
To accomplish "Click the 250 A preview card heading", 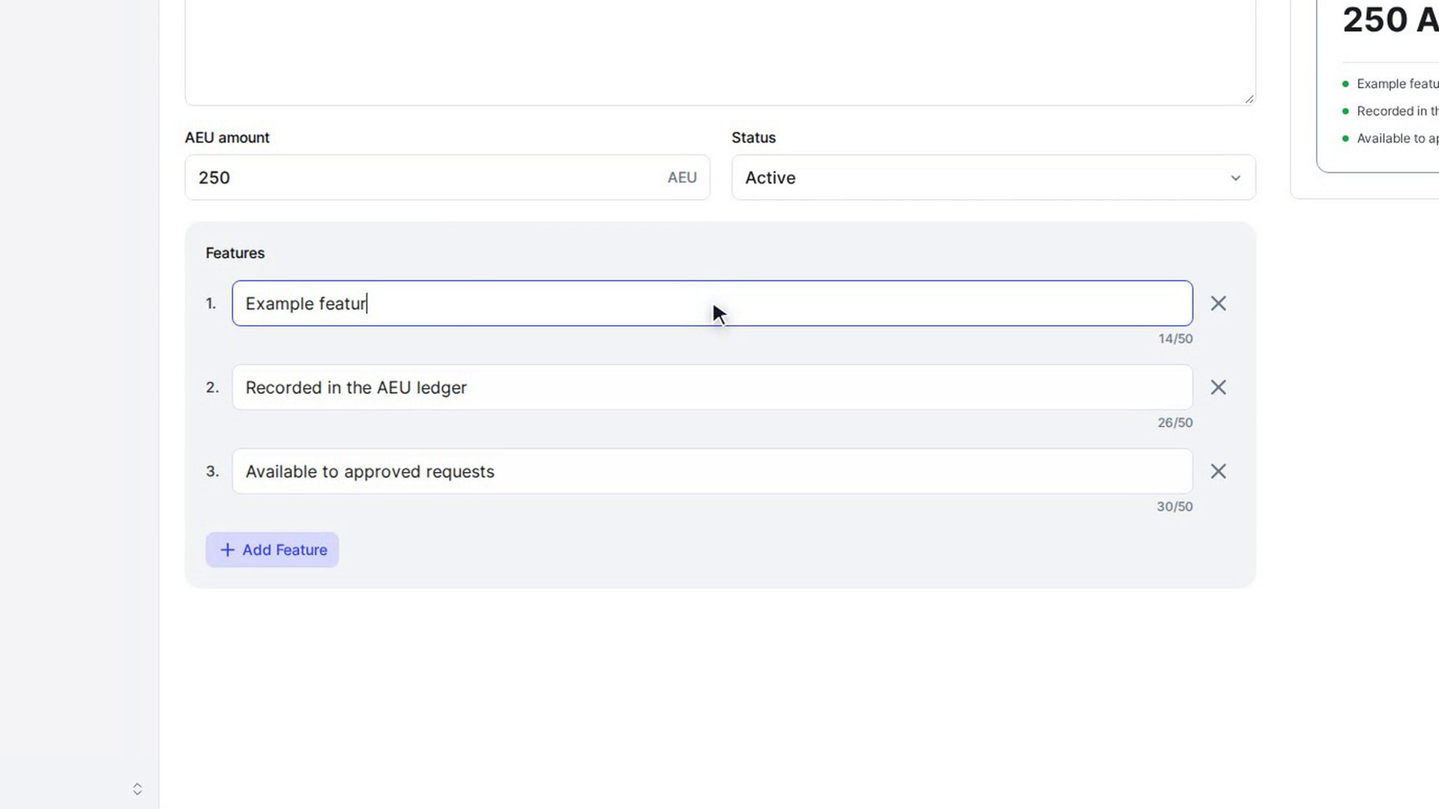I will (1390, 19).
